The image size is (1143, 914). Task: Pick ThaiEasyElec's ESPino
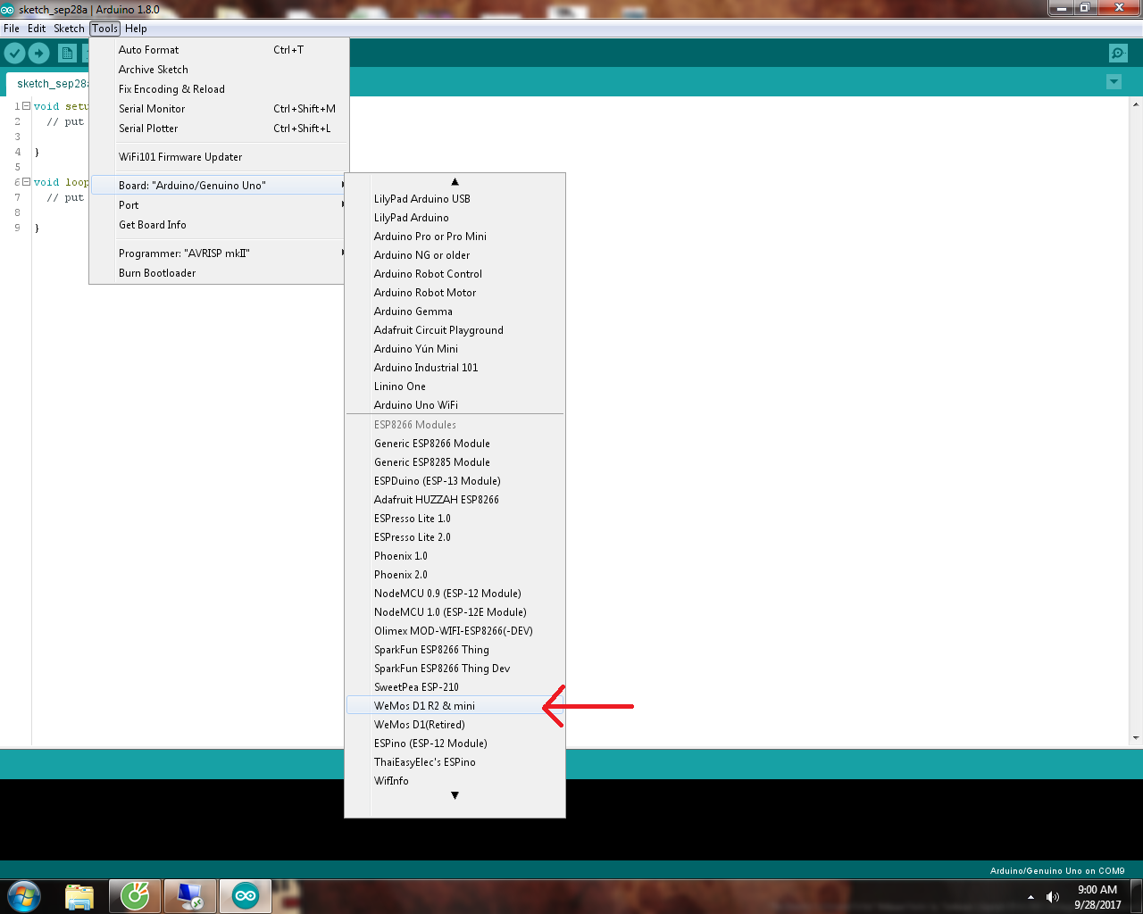[455, 762]
